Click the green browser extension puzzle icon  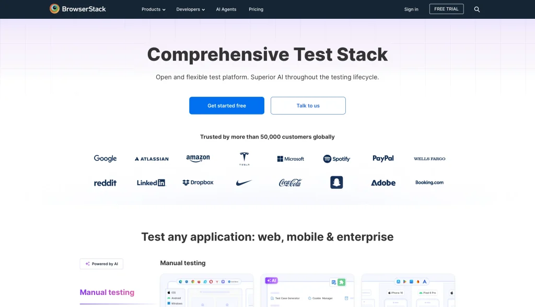(342, 281)
